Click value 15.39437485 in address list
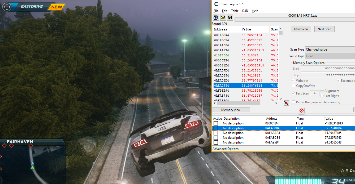 tap(333, 133)
